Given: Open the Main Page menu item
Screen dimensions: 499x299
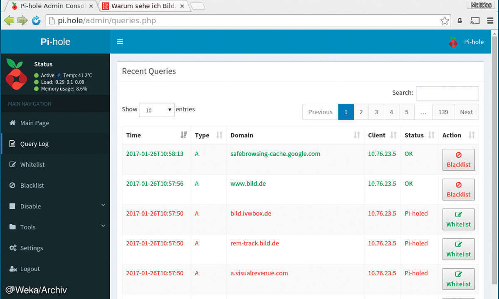Looking at the screenshot, I should point(55,123).
